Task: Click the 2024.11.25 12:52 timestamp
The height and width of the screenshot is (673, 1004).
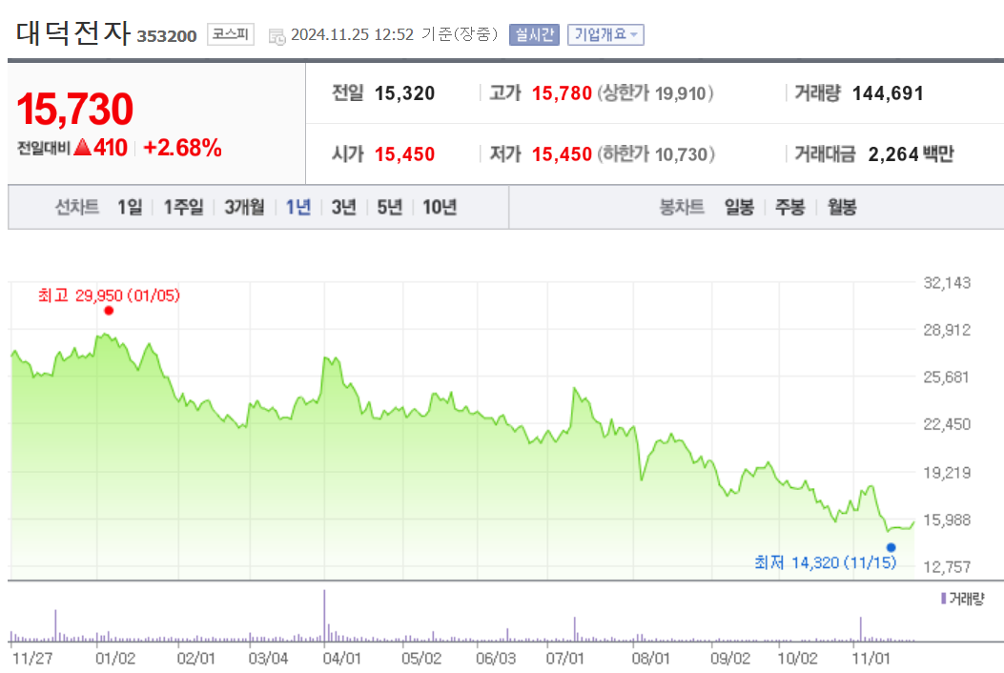Action: coord(352,34)
